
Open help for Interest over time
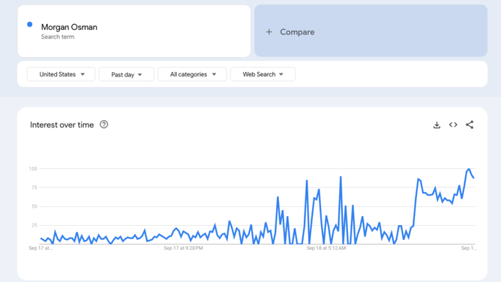[103, 124]
